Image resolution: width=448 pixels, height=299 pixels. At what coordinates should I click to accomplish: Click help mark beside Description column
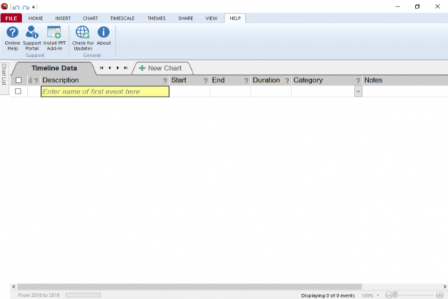tap(165, 80)
